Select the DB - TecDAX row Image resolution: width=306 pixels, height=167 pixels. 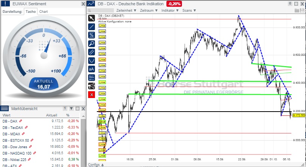(x=40, y=127)
